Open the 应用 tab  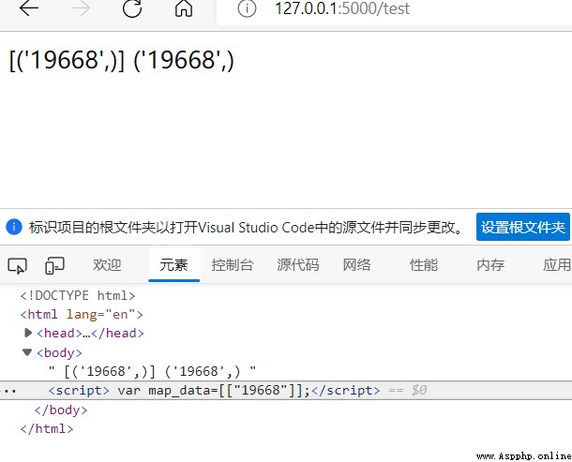556,265
